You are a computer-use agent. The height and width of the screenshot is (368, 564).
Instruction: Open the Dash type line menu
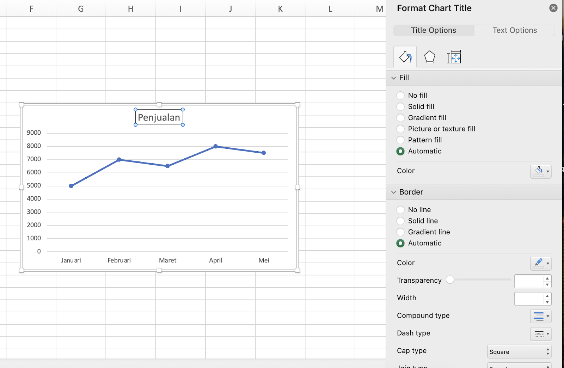point(541,334)
